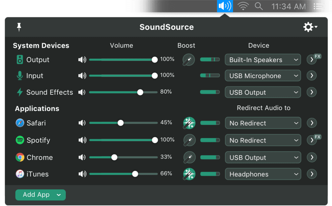Click the iTunes app icon

(x=20, y=174)
